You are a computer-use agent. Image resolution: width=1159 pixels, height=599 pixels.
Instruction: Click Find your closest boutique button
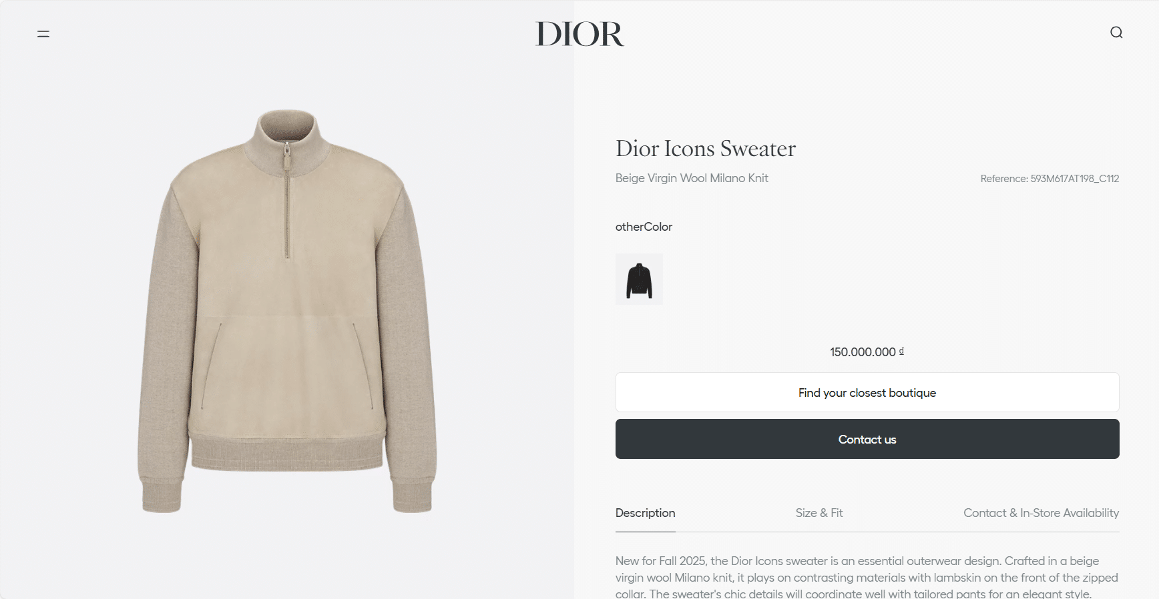pos(867,392)
